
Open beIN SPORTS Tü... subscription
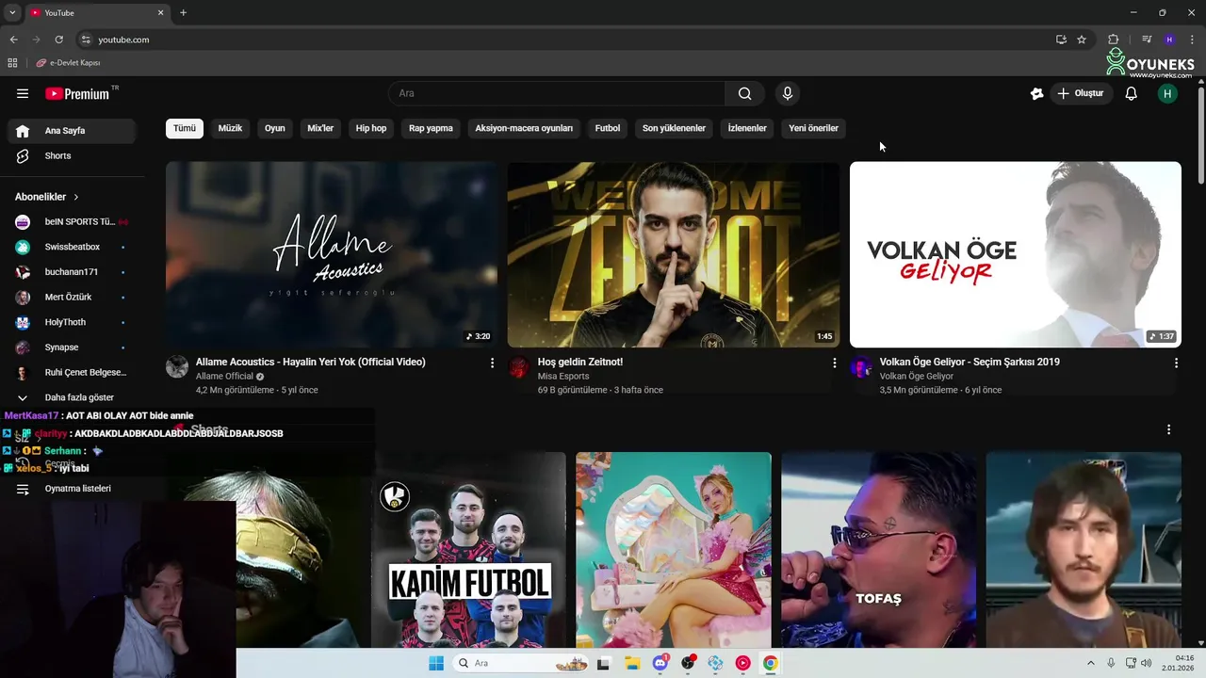click(72, 221)
